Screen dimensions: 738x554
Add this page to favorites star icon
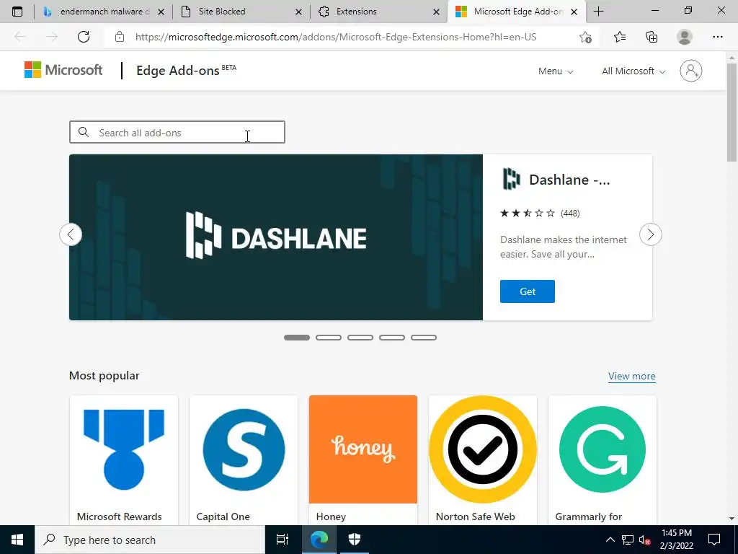[585, 38]
